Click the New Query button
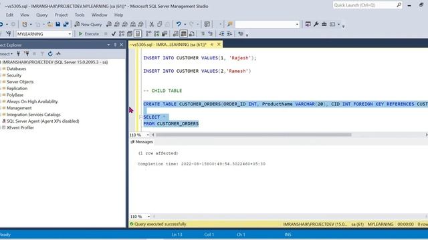Image resolution: width=428 pixels, height=240 pixels. coord(88,24)
